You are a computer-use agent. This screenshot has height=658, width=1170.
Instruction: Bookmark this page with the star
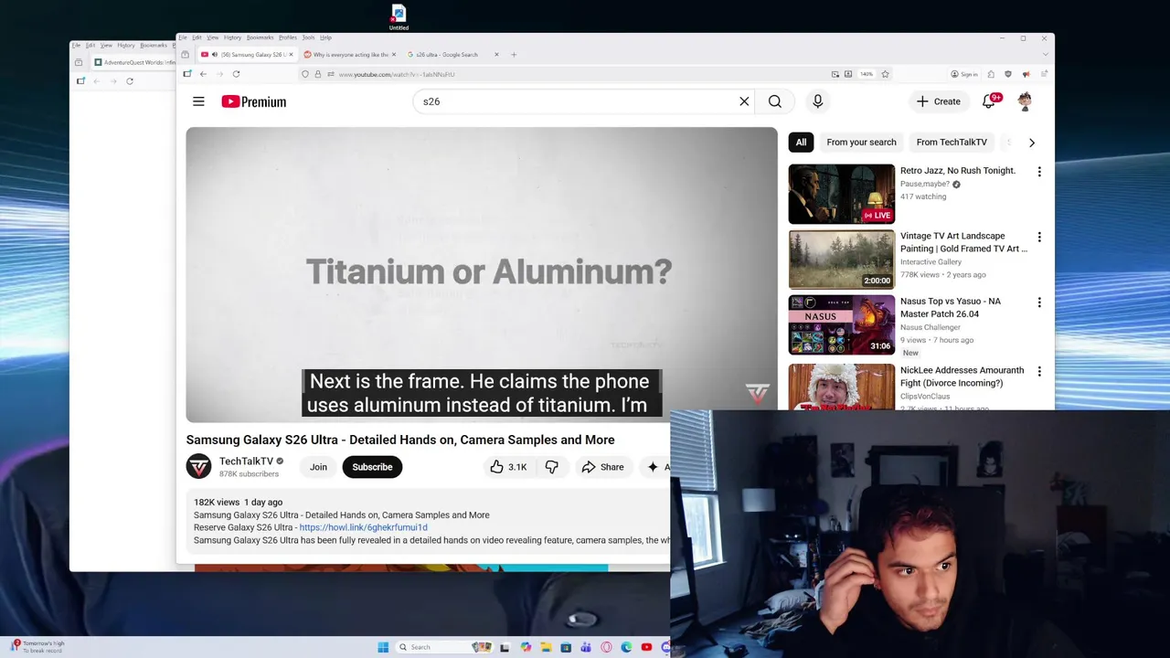(885, 74)
